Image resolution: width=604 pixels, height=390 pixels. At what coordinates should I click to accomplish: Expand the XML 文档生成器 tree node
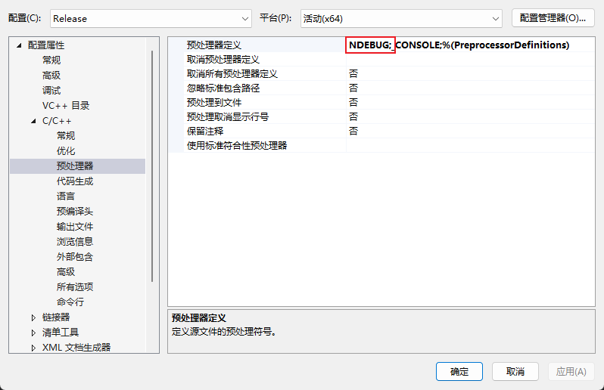pos(33,348)
